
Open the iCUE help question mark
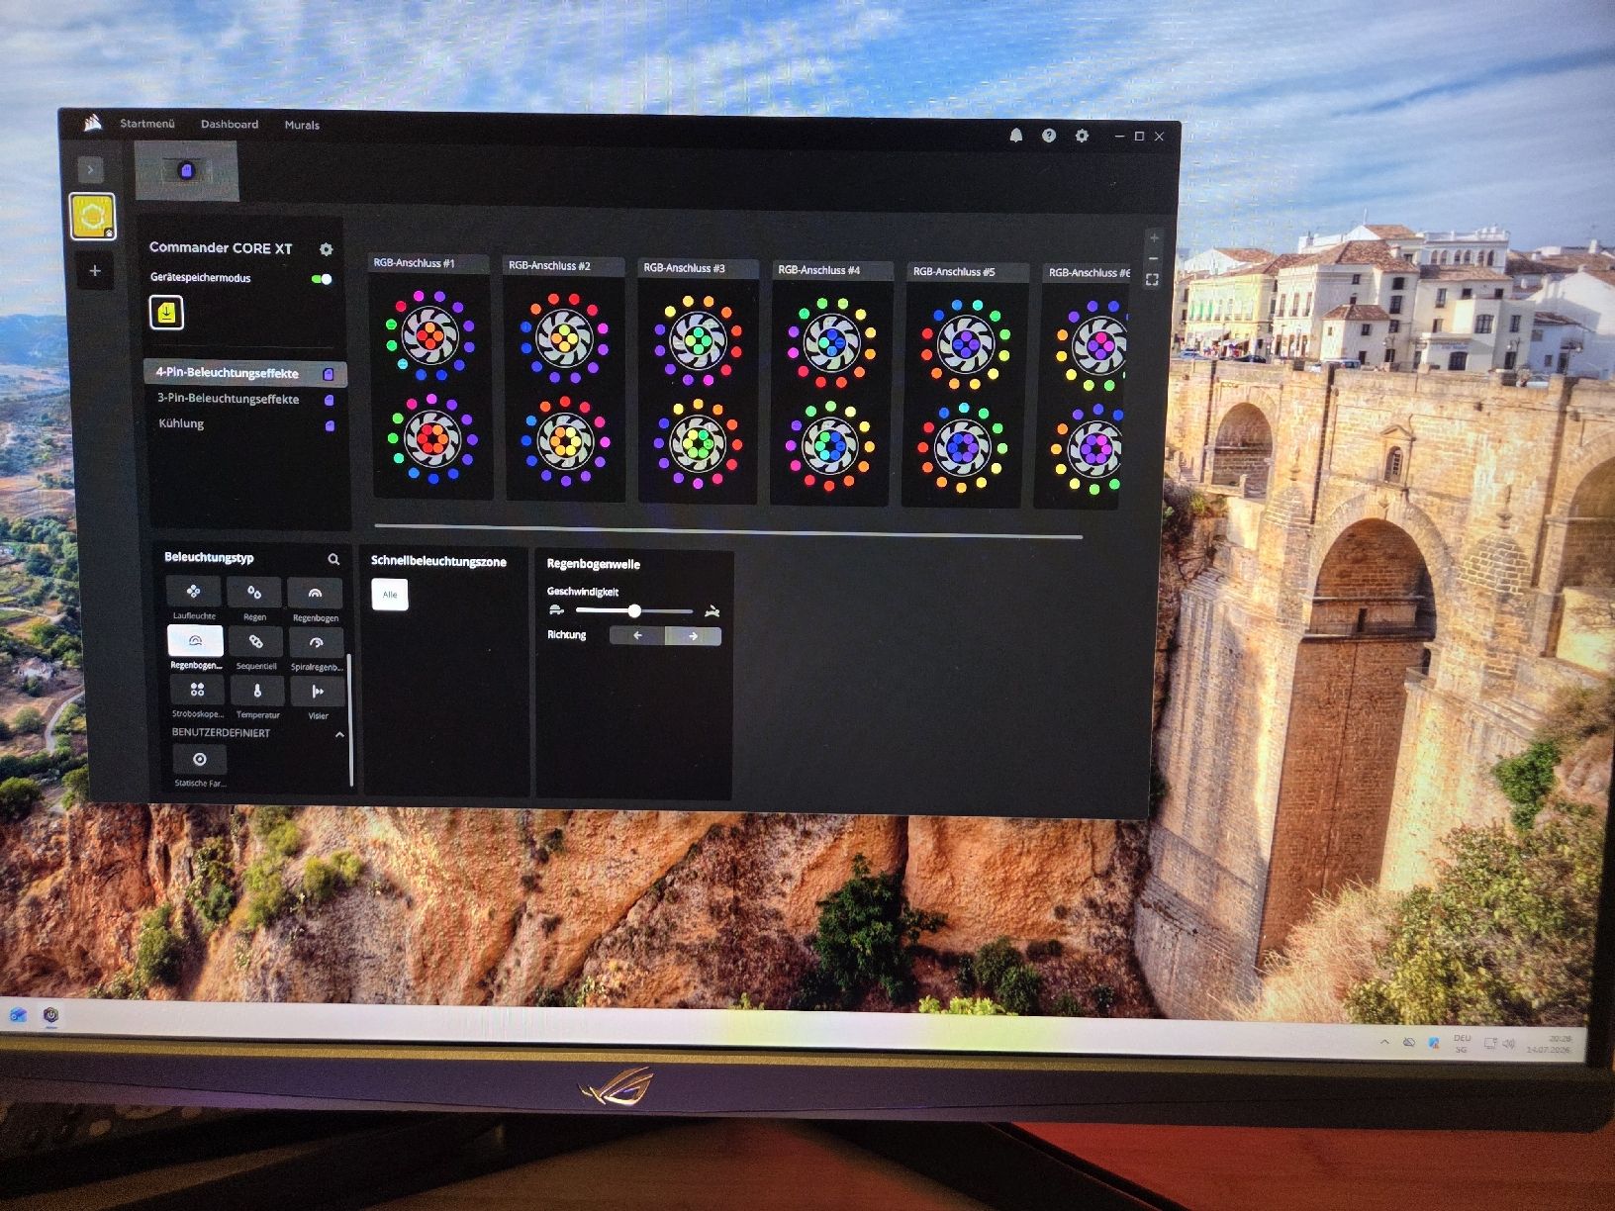point(1048,136)
